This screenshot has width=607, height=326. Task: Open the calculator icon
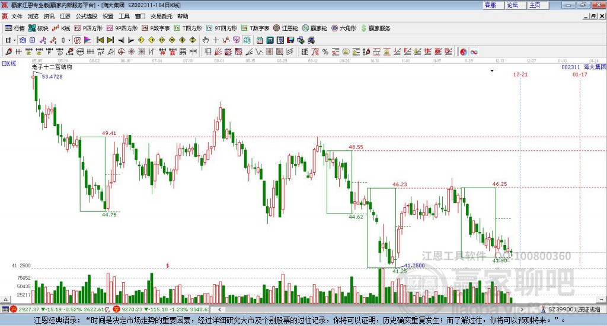[x=270, y=40]
